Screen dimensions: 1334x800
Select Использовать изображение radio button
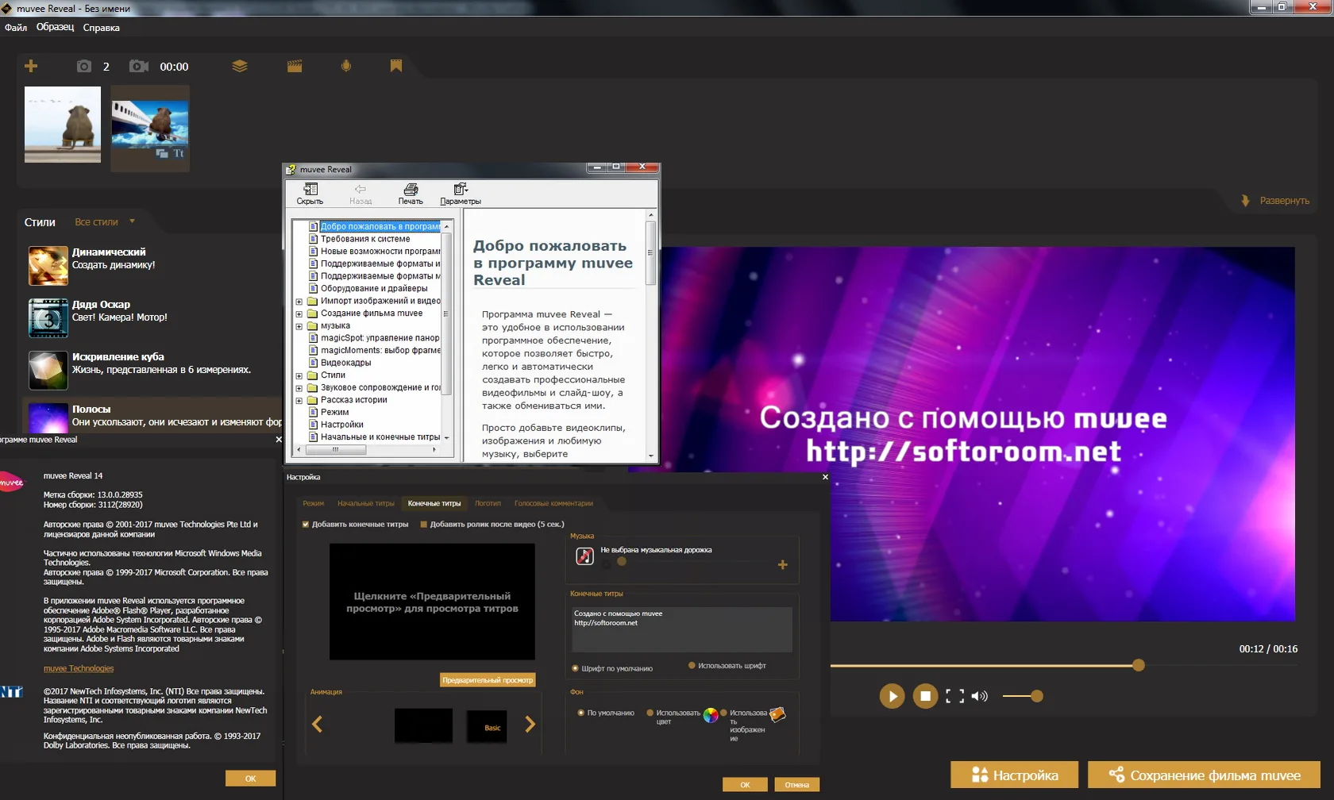pos(723,713)
